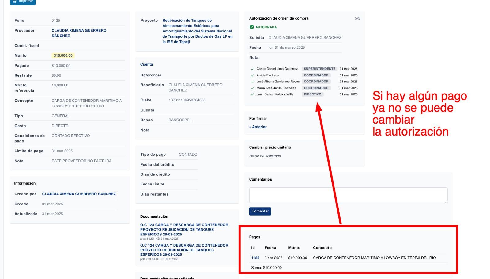The height and width of the screenshot is (279, 490).
Task: Click the 5/5 authorization progress indicator
Action: (357, 18)
